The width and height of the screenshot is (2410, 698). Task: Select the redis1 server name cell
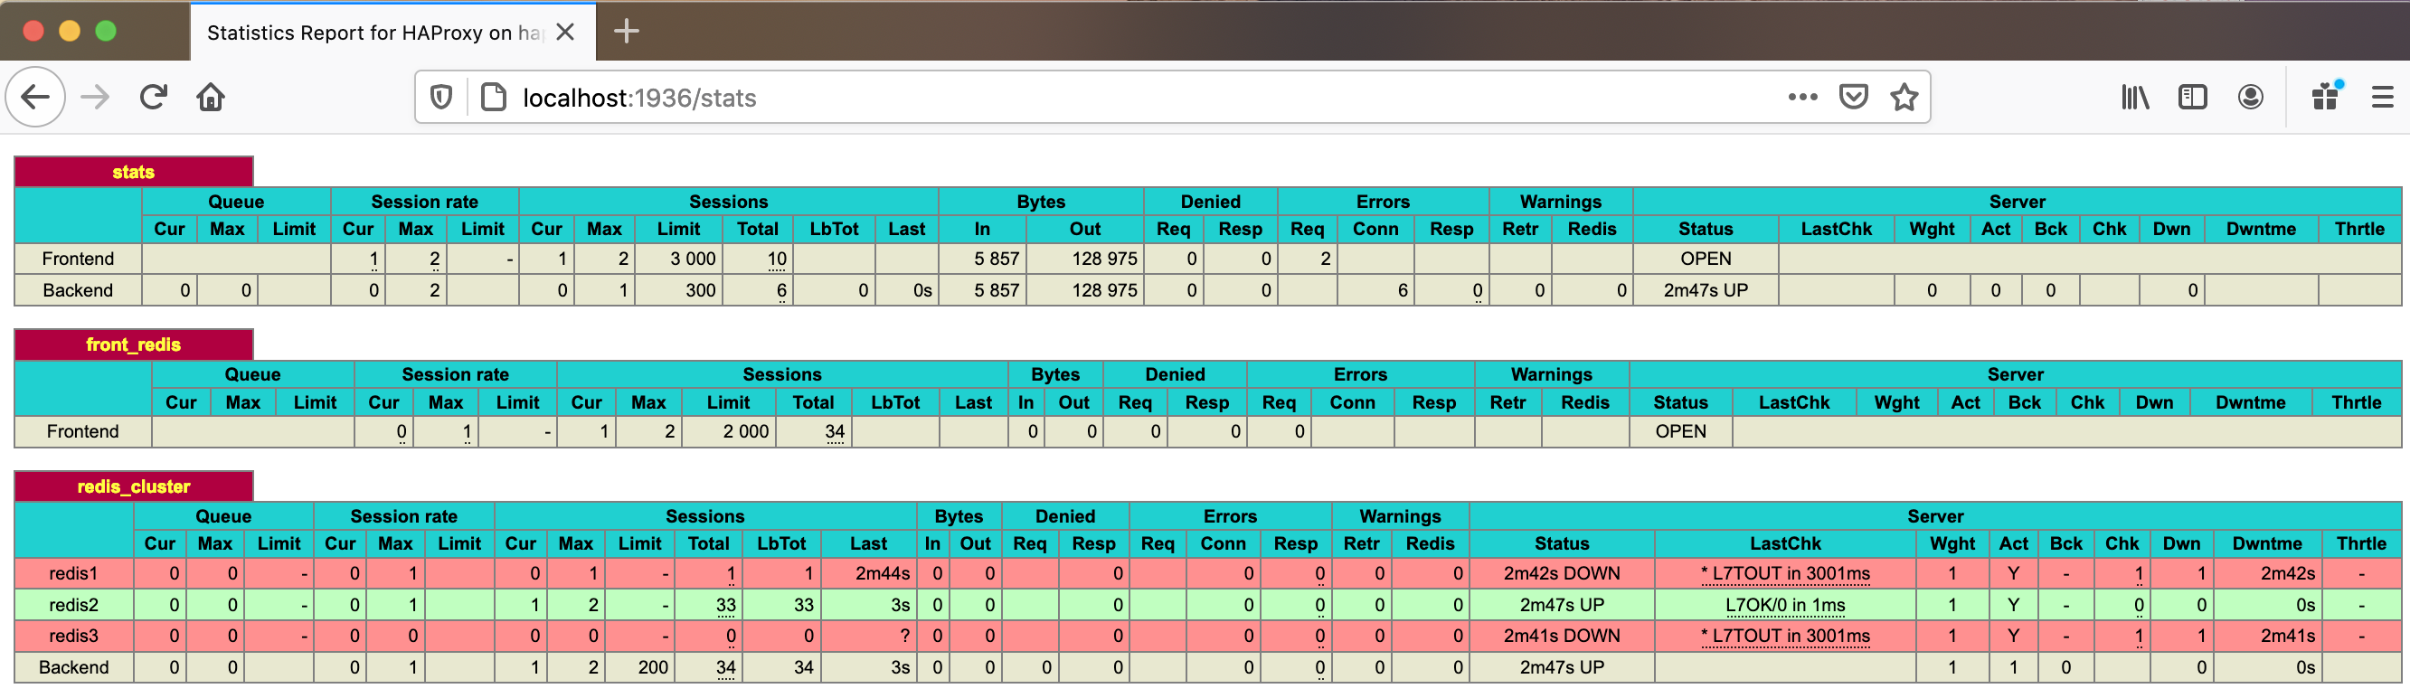[74, 573]
